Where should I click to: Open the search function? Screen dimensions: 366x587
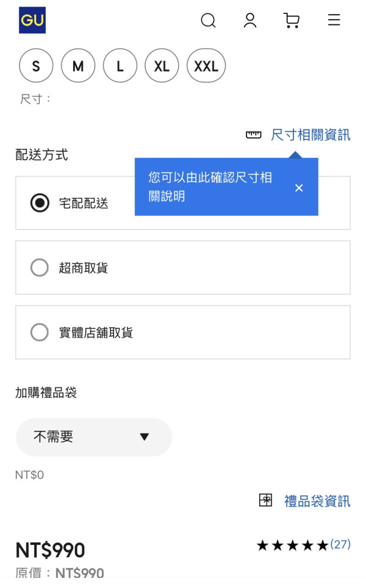208,20
